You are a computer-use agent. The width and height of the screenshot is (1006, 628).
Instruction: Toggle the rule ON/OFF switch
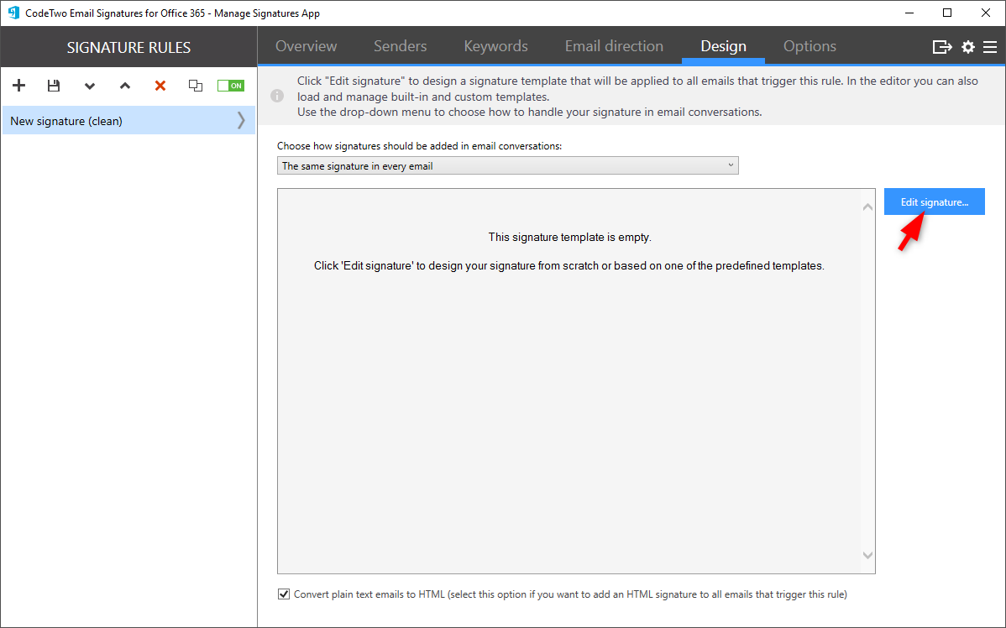[231, 86]
